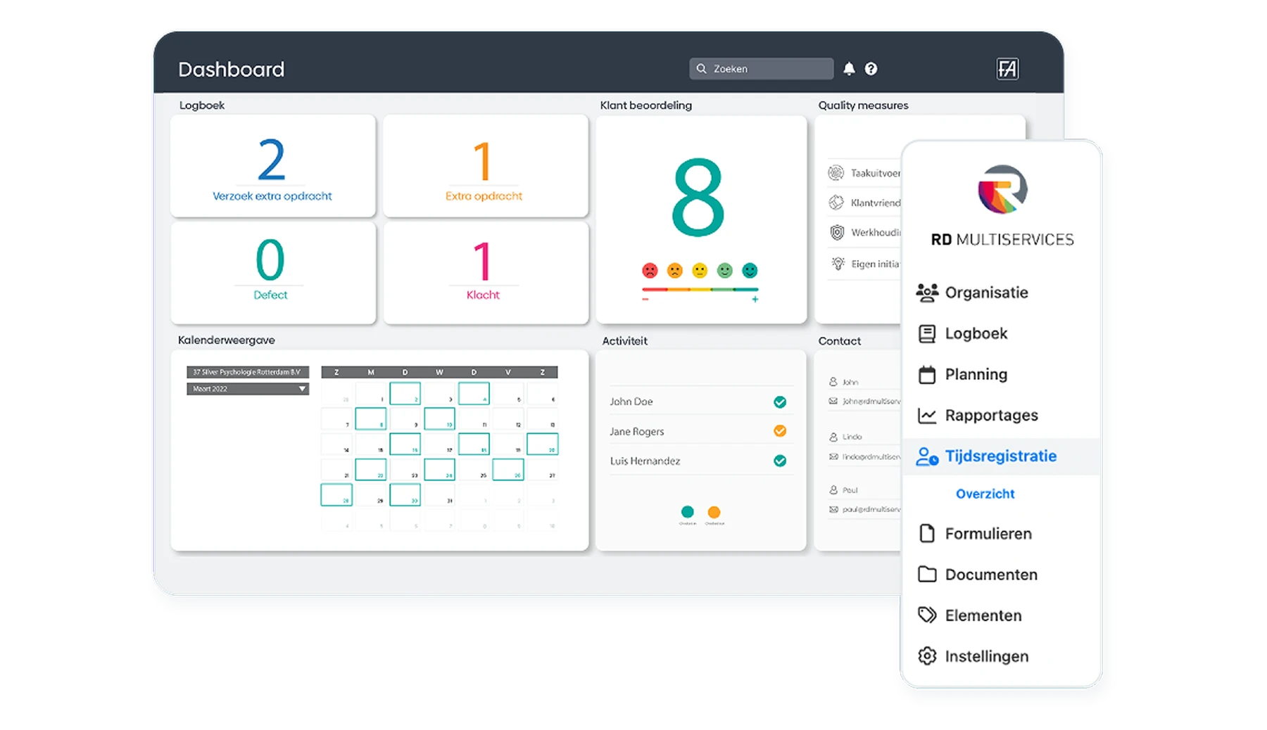
Task: Click the Taakuitvoer quality measure icon
Action: pyautogui.click(x=836, y=172)
